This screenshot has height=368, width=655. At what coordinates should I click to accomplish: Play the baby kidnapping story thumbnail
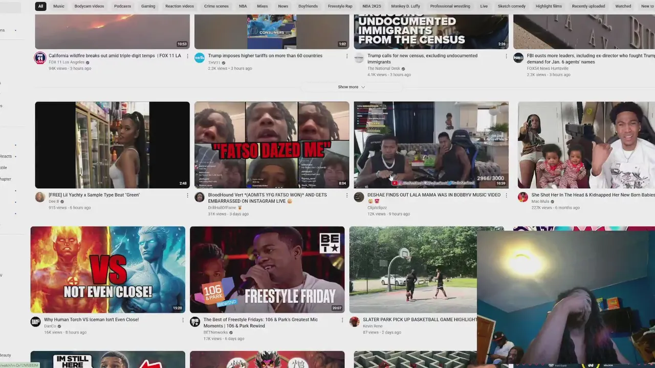586,145
